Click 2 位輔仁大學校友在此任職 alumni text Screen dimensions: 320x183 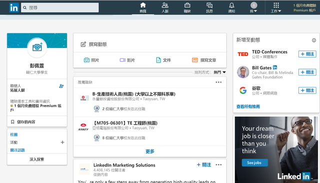tap(123, 108)
